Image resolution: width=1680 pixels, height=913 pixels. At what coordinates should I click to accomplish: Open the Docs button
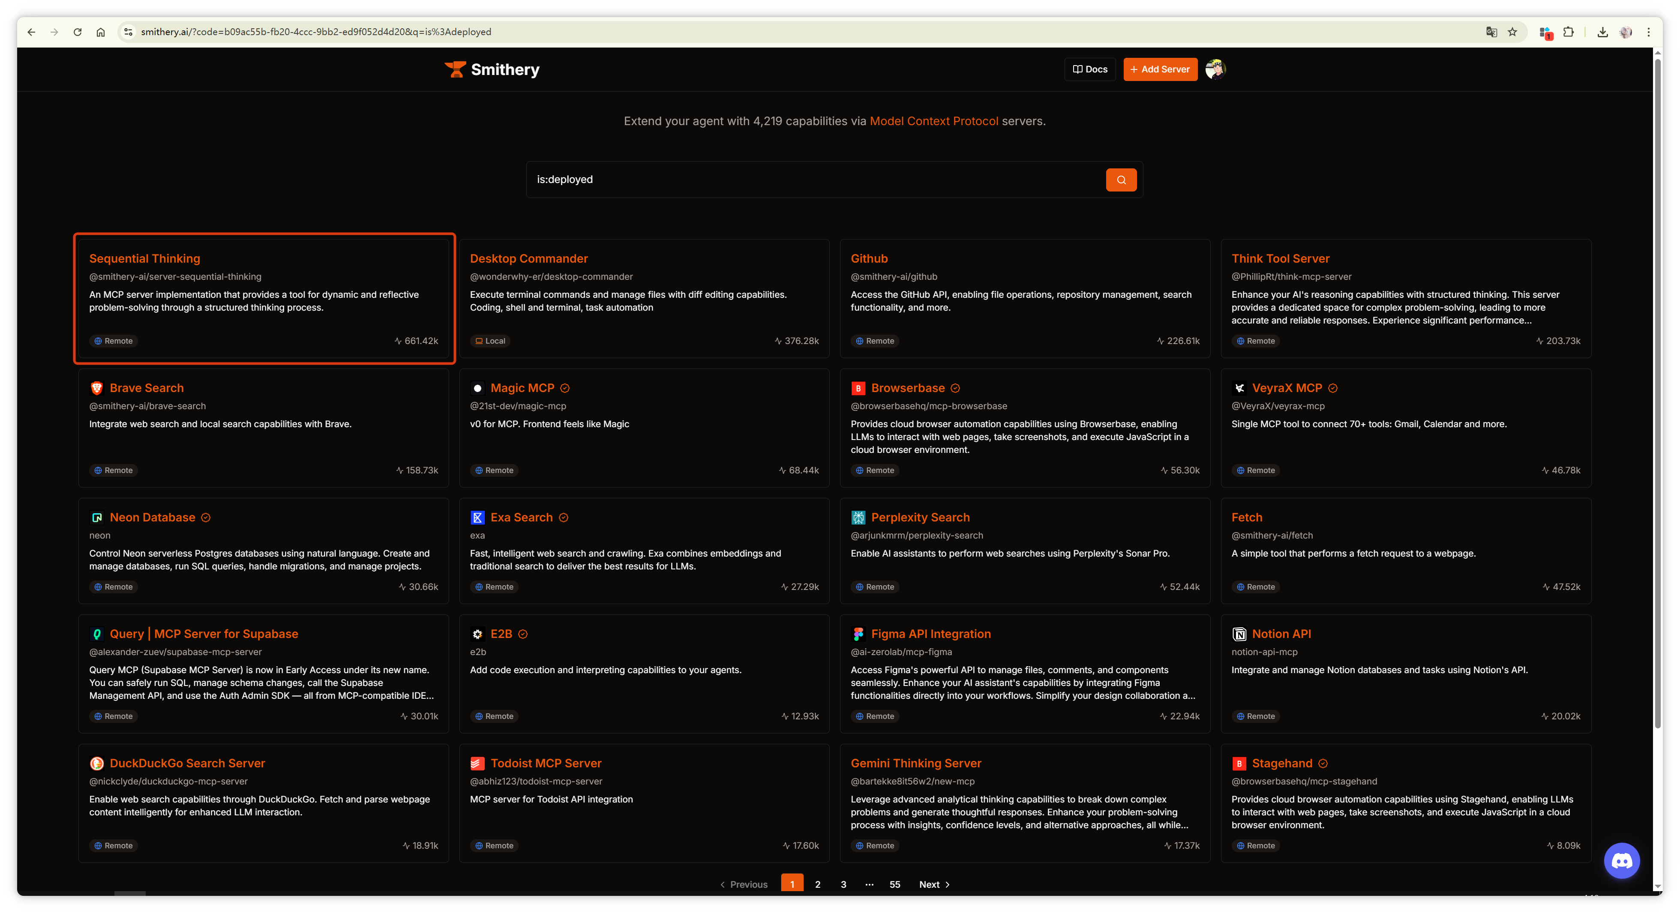tap(1090, 69)
